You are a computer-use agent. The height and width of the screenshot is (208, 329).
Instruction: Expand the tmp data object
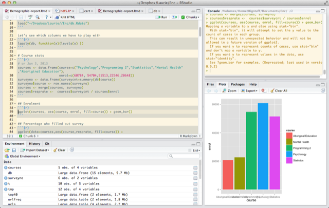[6, 190]
